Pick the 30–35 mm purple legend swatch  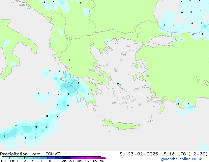(74, 158)
